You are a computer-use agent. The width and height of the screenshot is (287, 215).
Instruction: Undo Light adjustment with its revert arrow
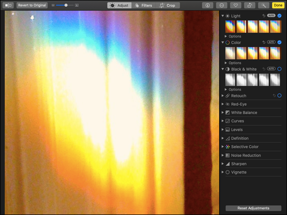coord(264,16)
